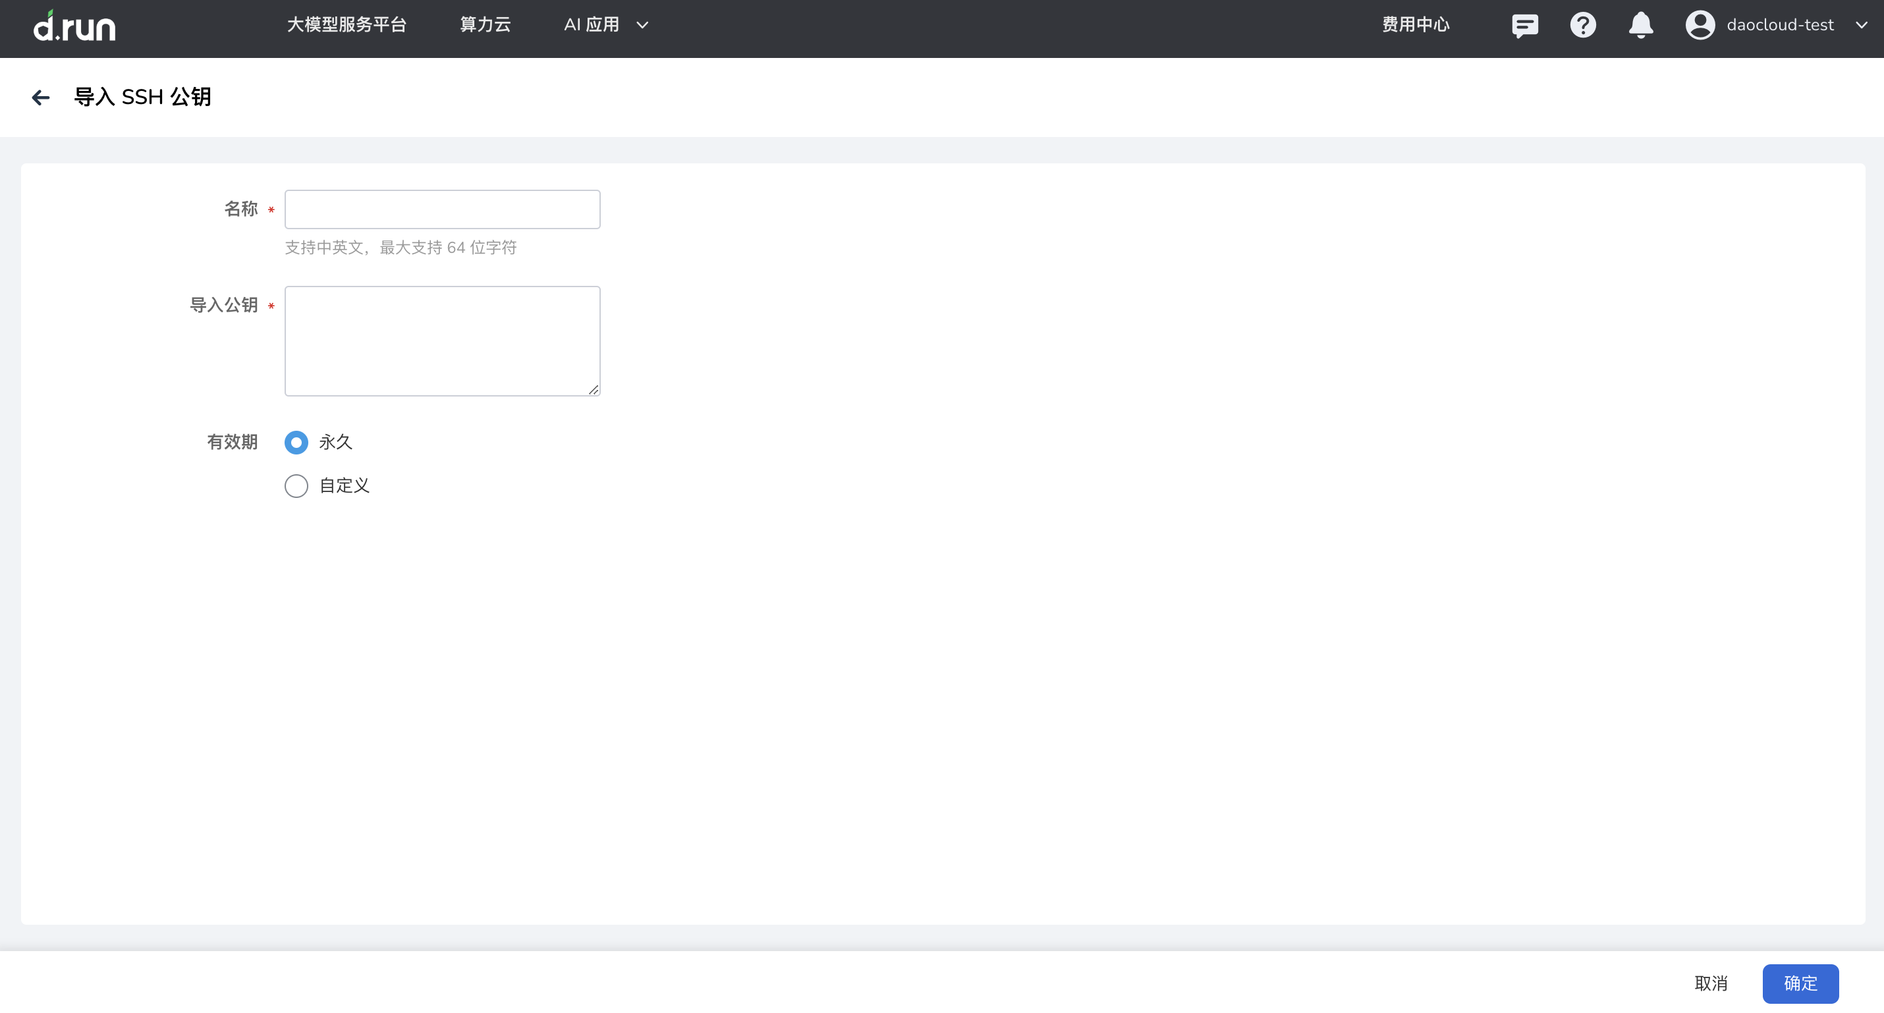Click the 费用中心 item in the top bar
1884x1013 pixels.
tap(1414, 24)
